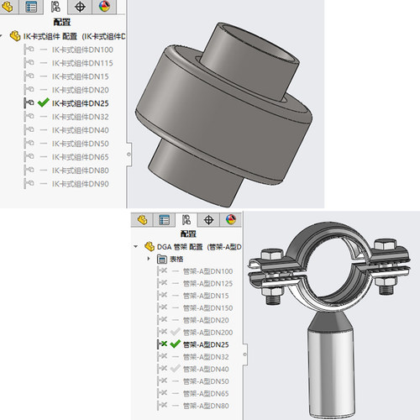Select configuration 管架-A型DN20
Viewport: 420px width, 420px height.
tap(206, 320)
